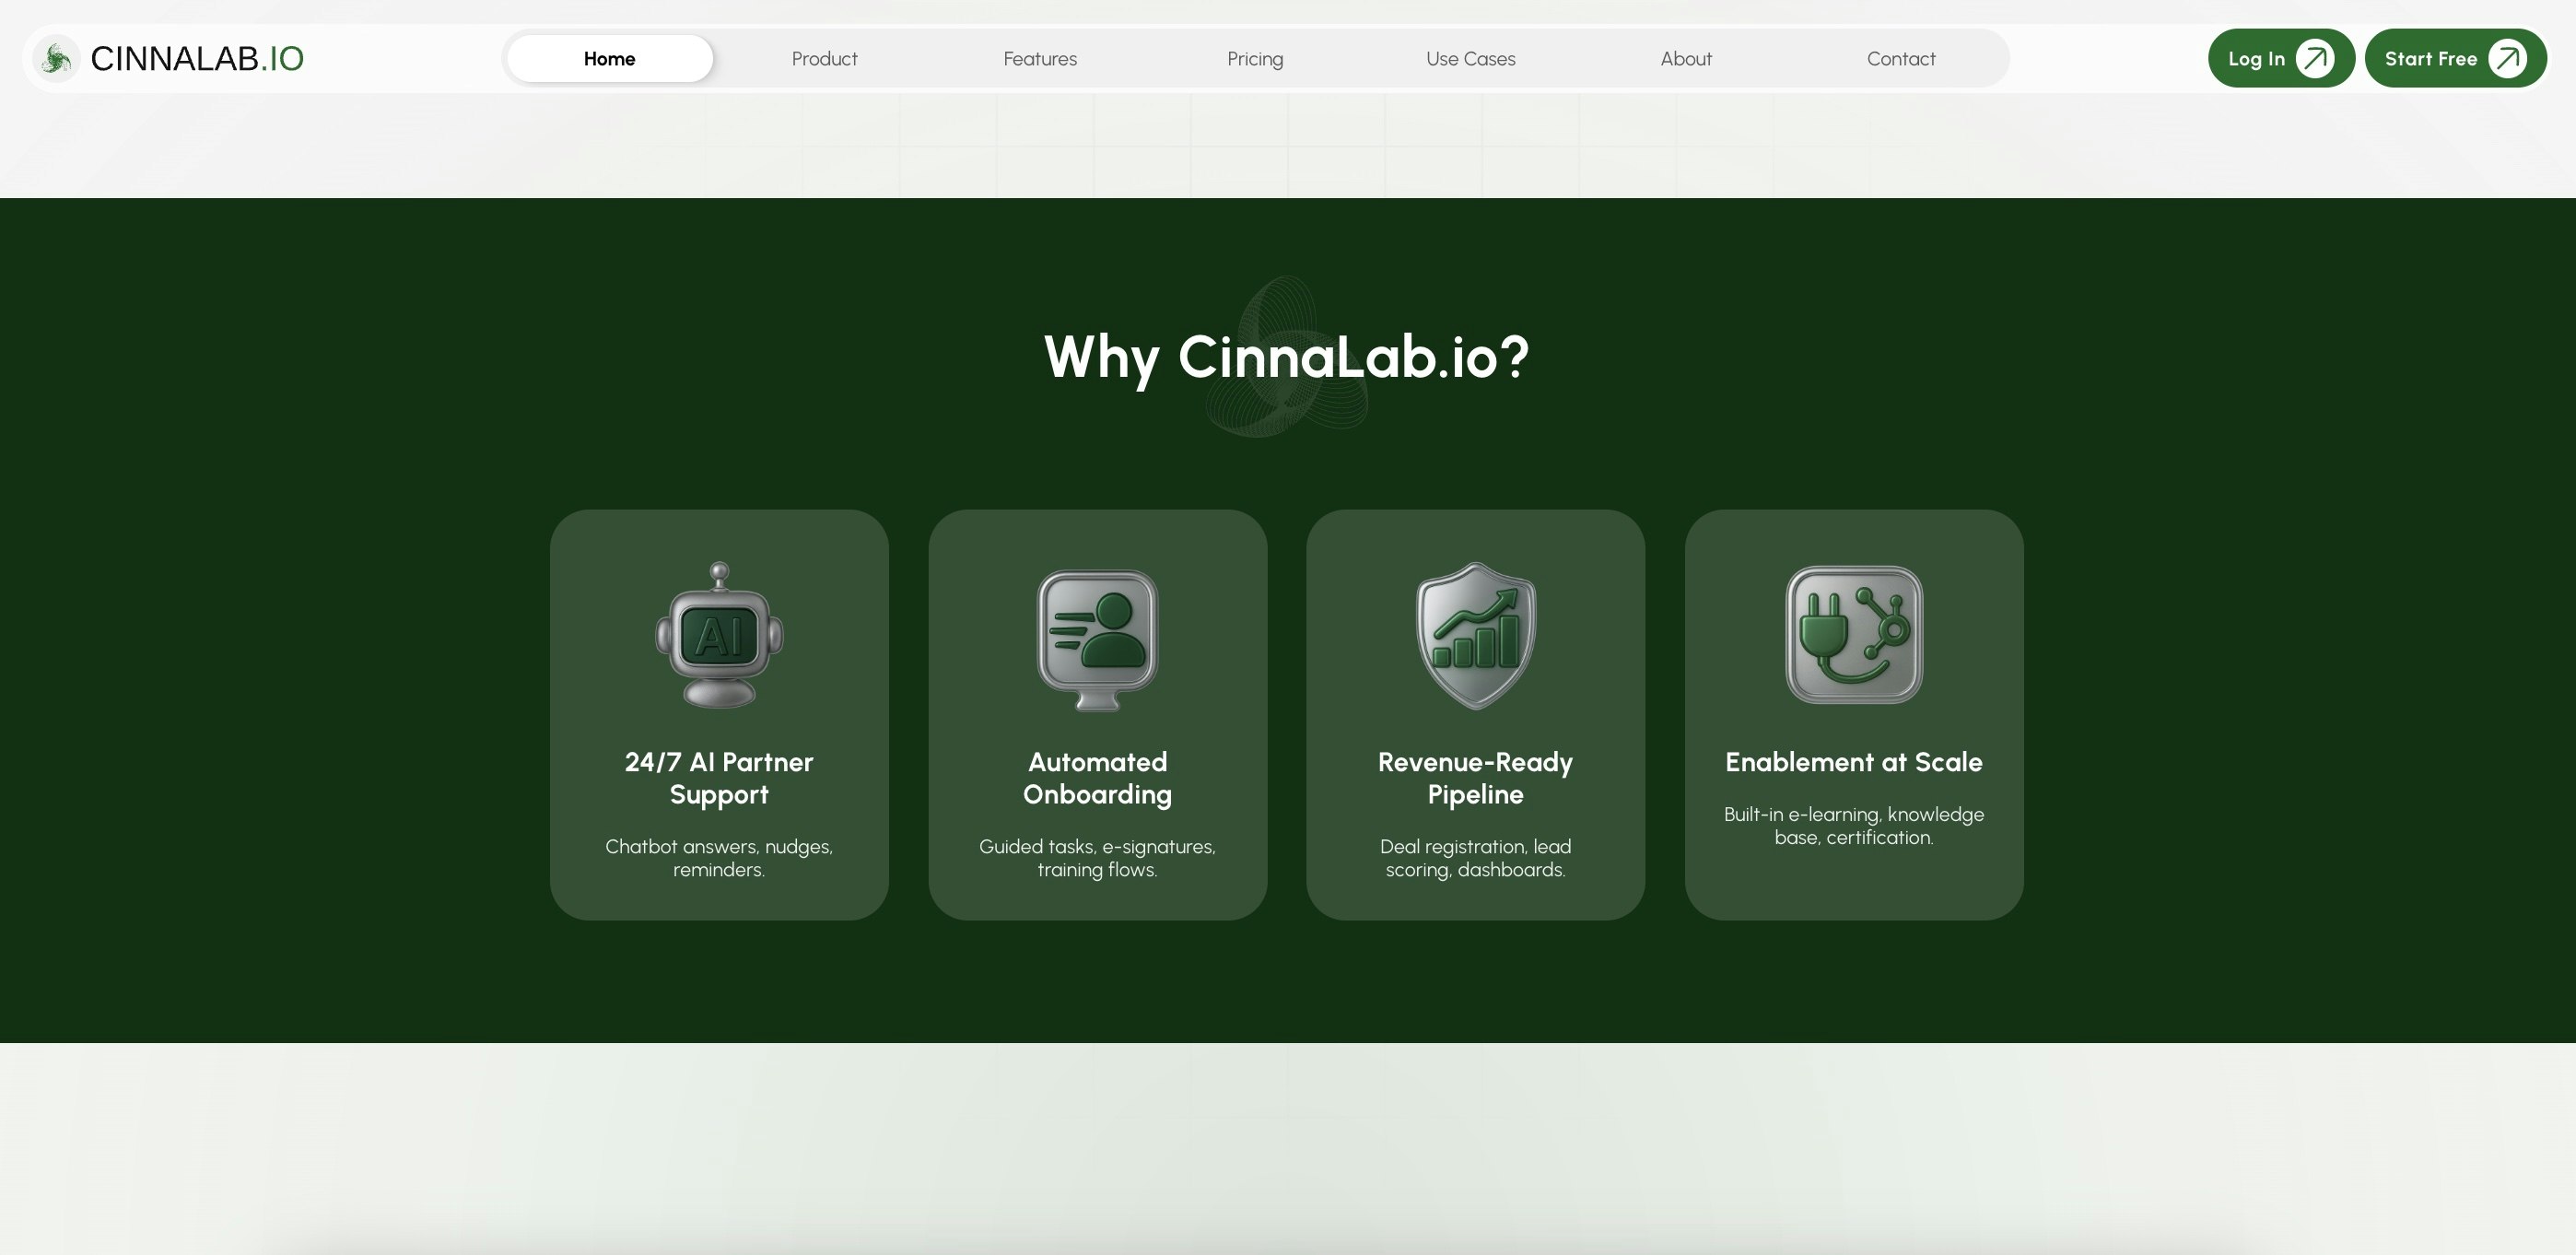Click the AI robot icon on the support card
This screenshot has width=2576, height=1255.
[718, 634]
